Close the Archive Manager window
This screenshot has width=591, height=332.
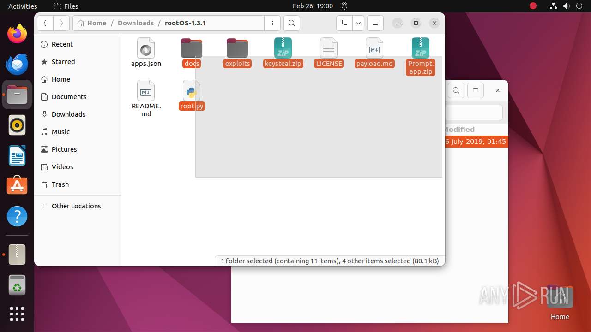pyautogui.click(x=498, y=90)
